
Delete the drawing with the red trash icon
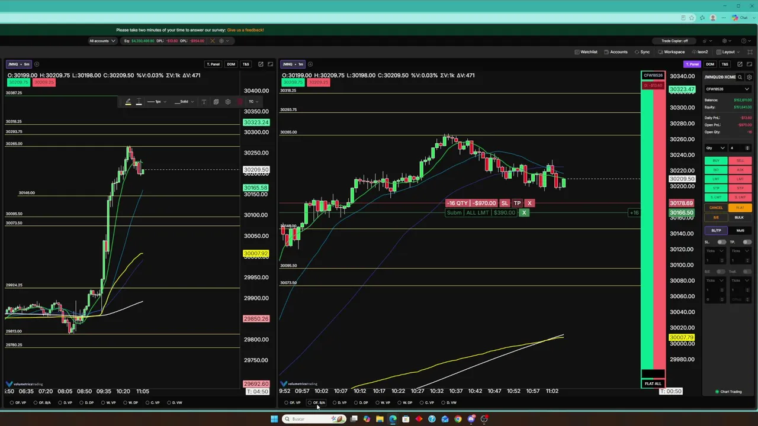pyautogui.click(x=240, y=102)
